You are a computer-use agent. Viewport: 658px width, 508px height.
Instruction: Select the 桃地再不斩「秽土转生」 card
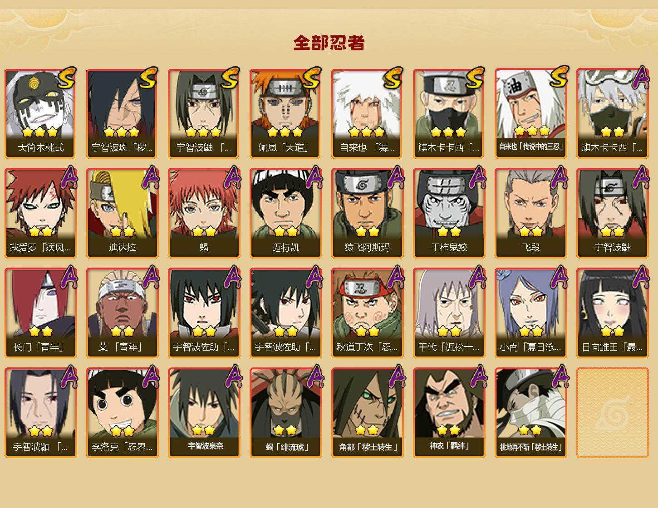click(x=530, y=413)
